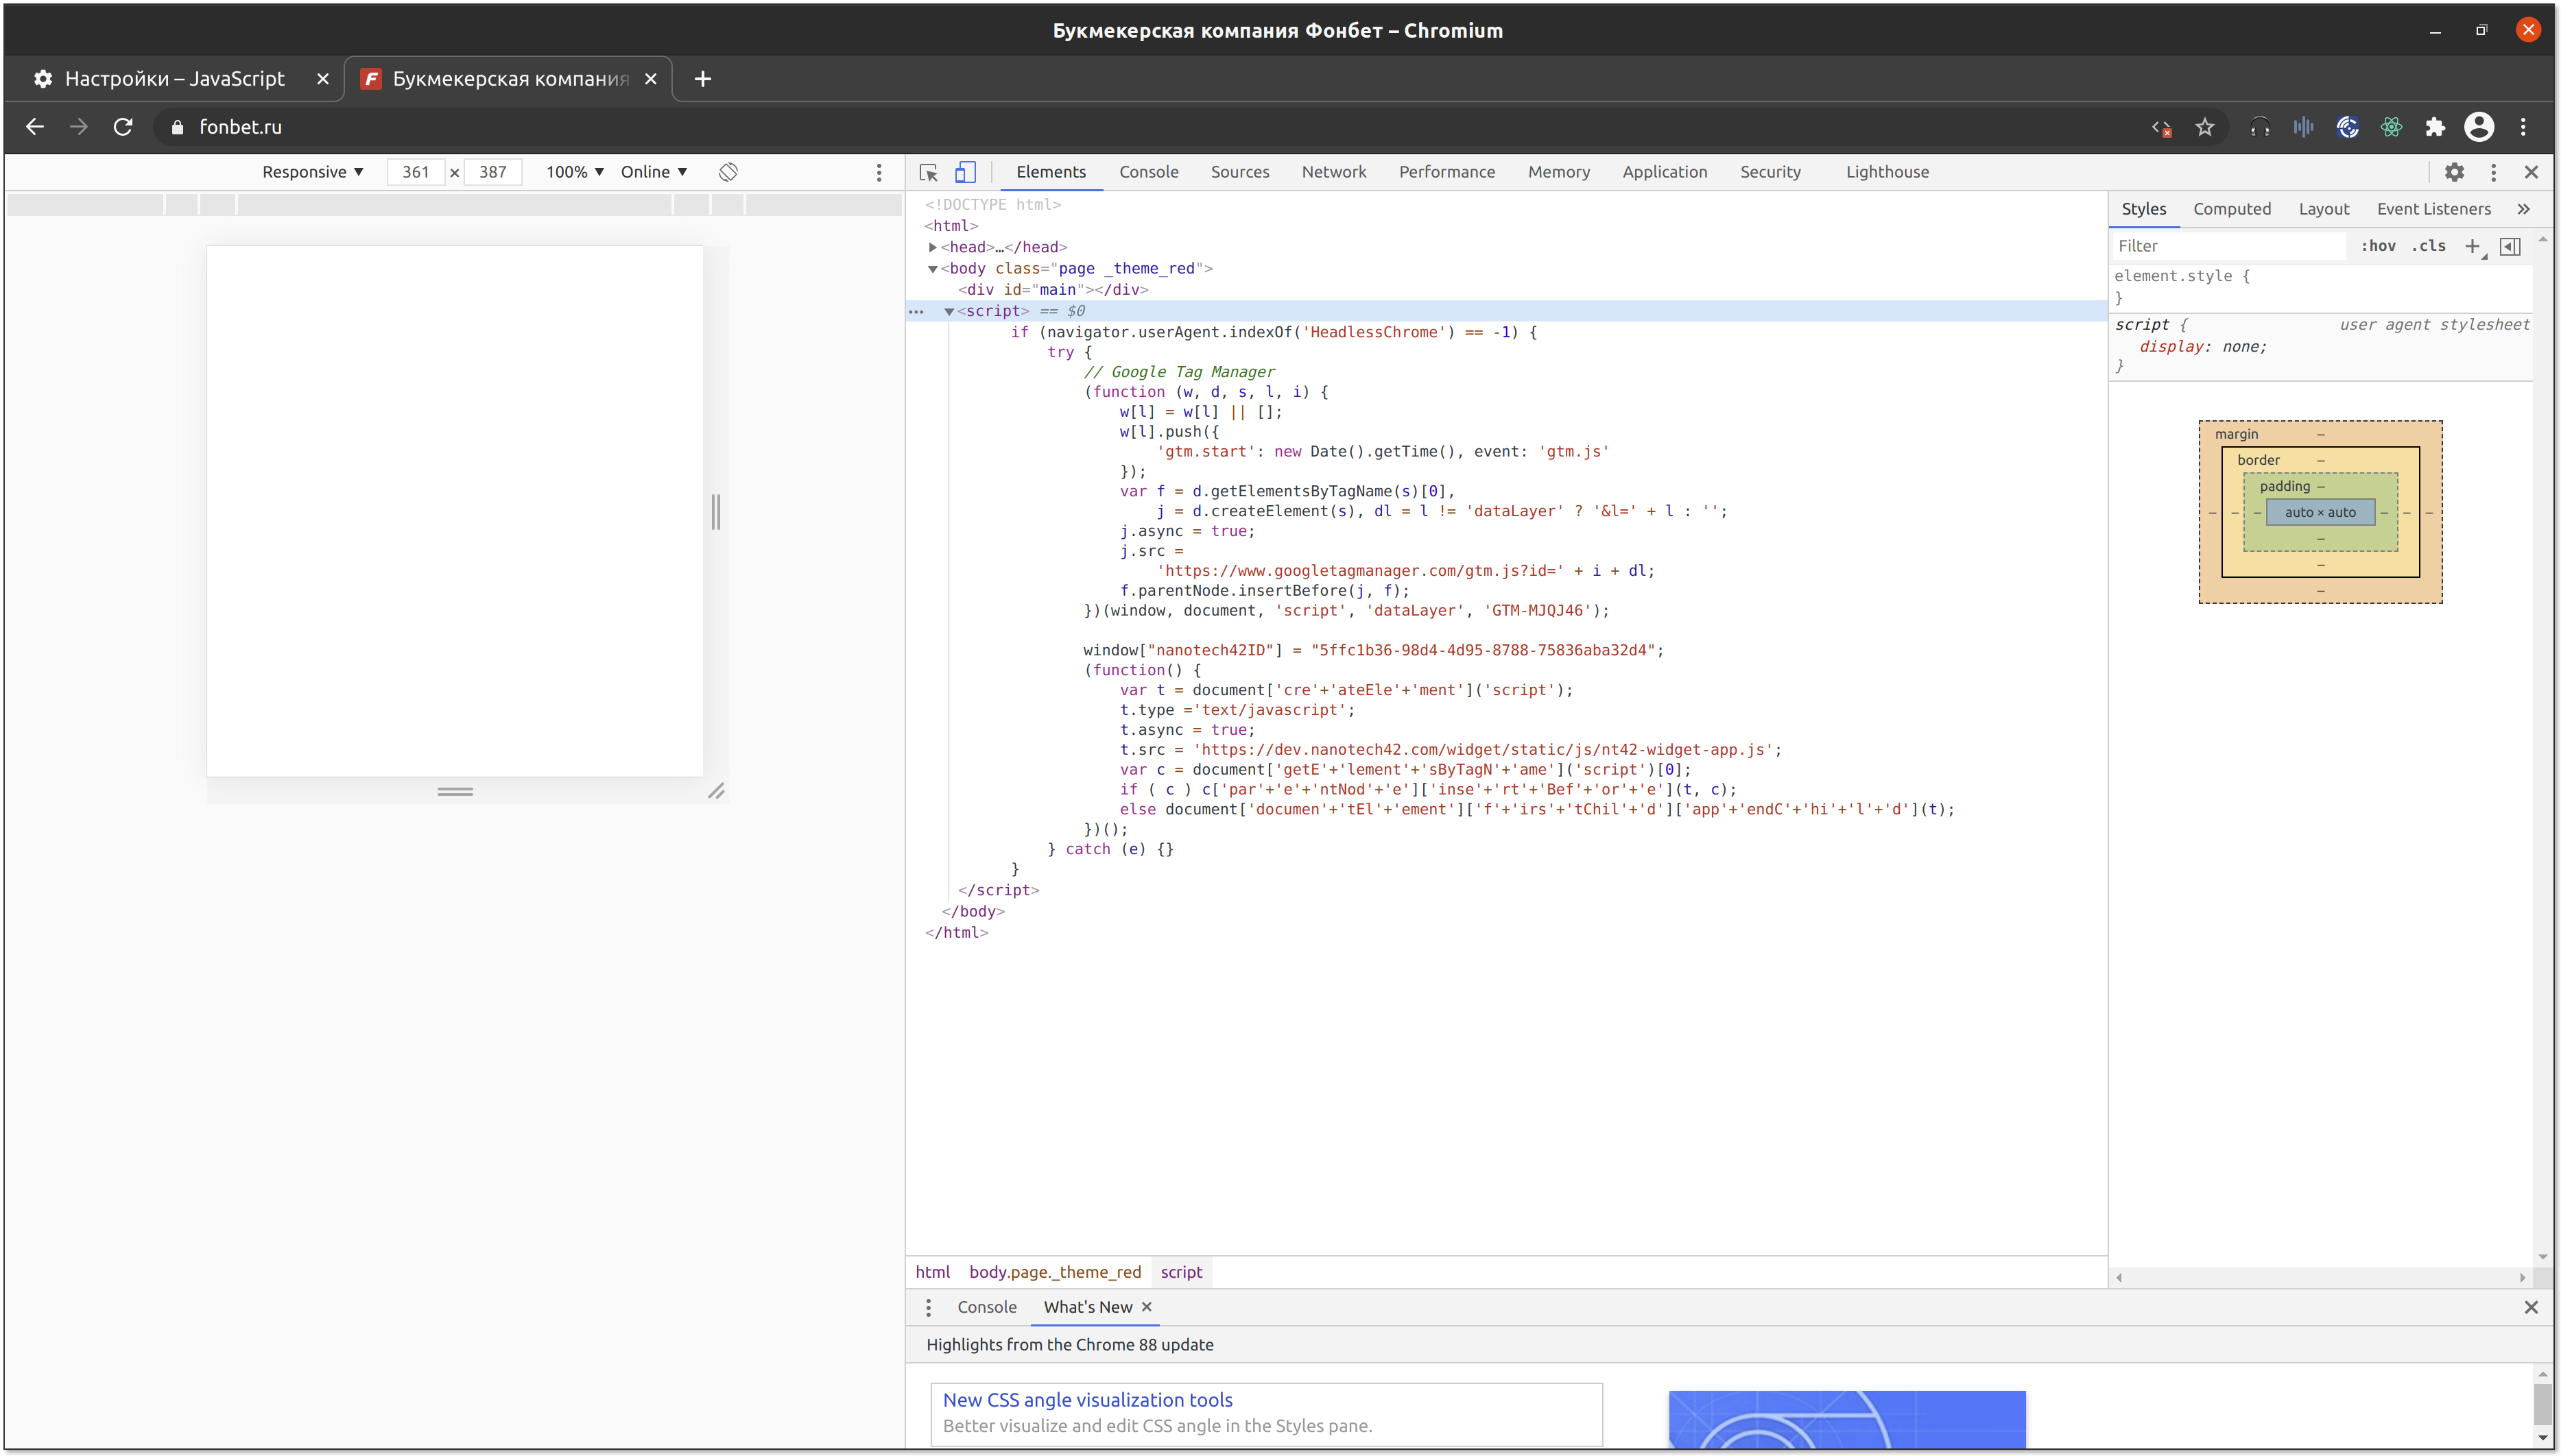
Task: Go back to previous page
Action: click(35, 127)
